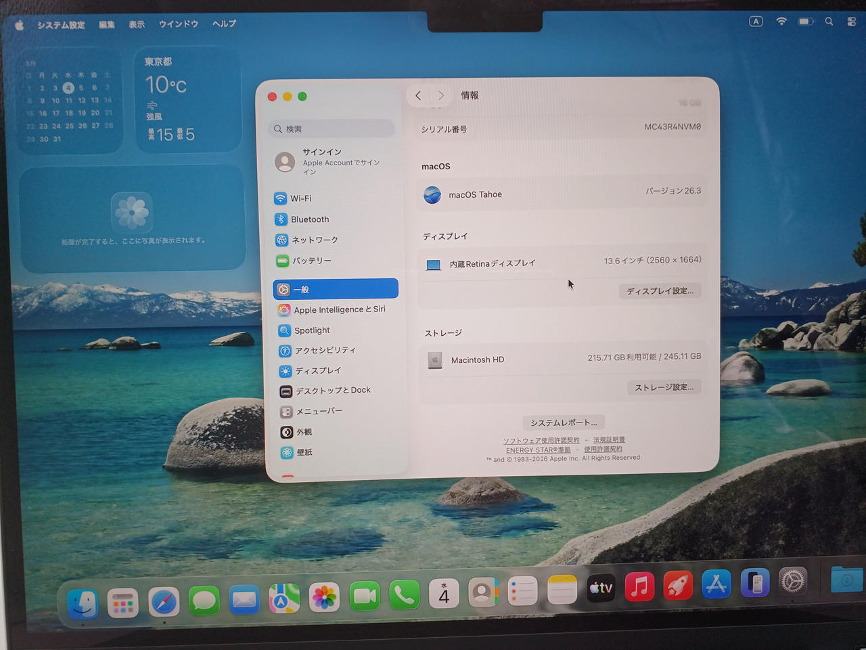Click the 検索 search field

click(x=332, y=129)
